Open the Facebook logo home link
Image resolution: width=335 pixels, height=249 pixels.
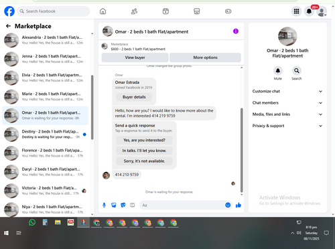point(9,11)
